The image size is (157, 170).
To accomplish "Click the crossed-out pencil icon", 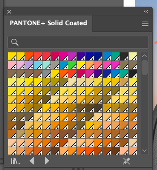I will tap(126, 161).
